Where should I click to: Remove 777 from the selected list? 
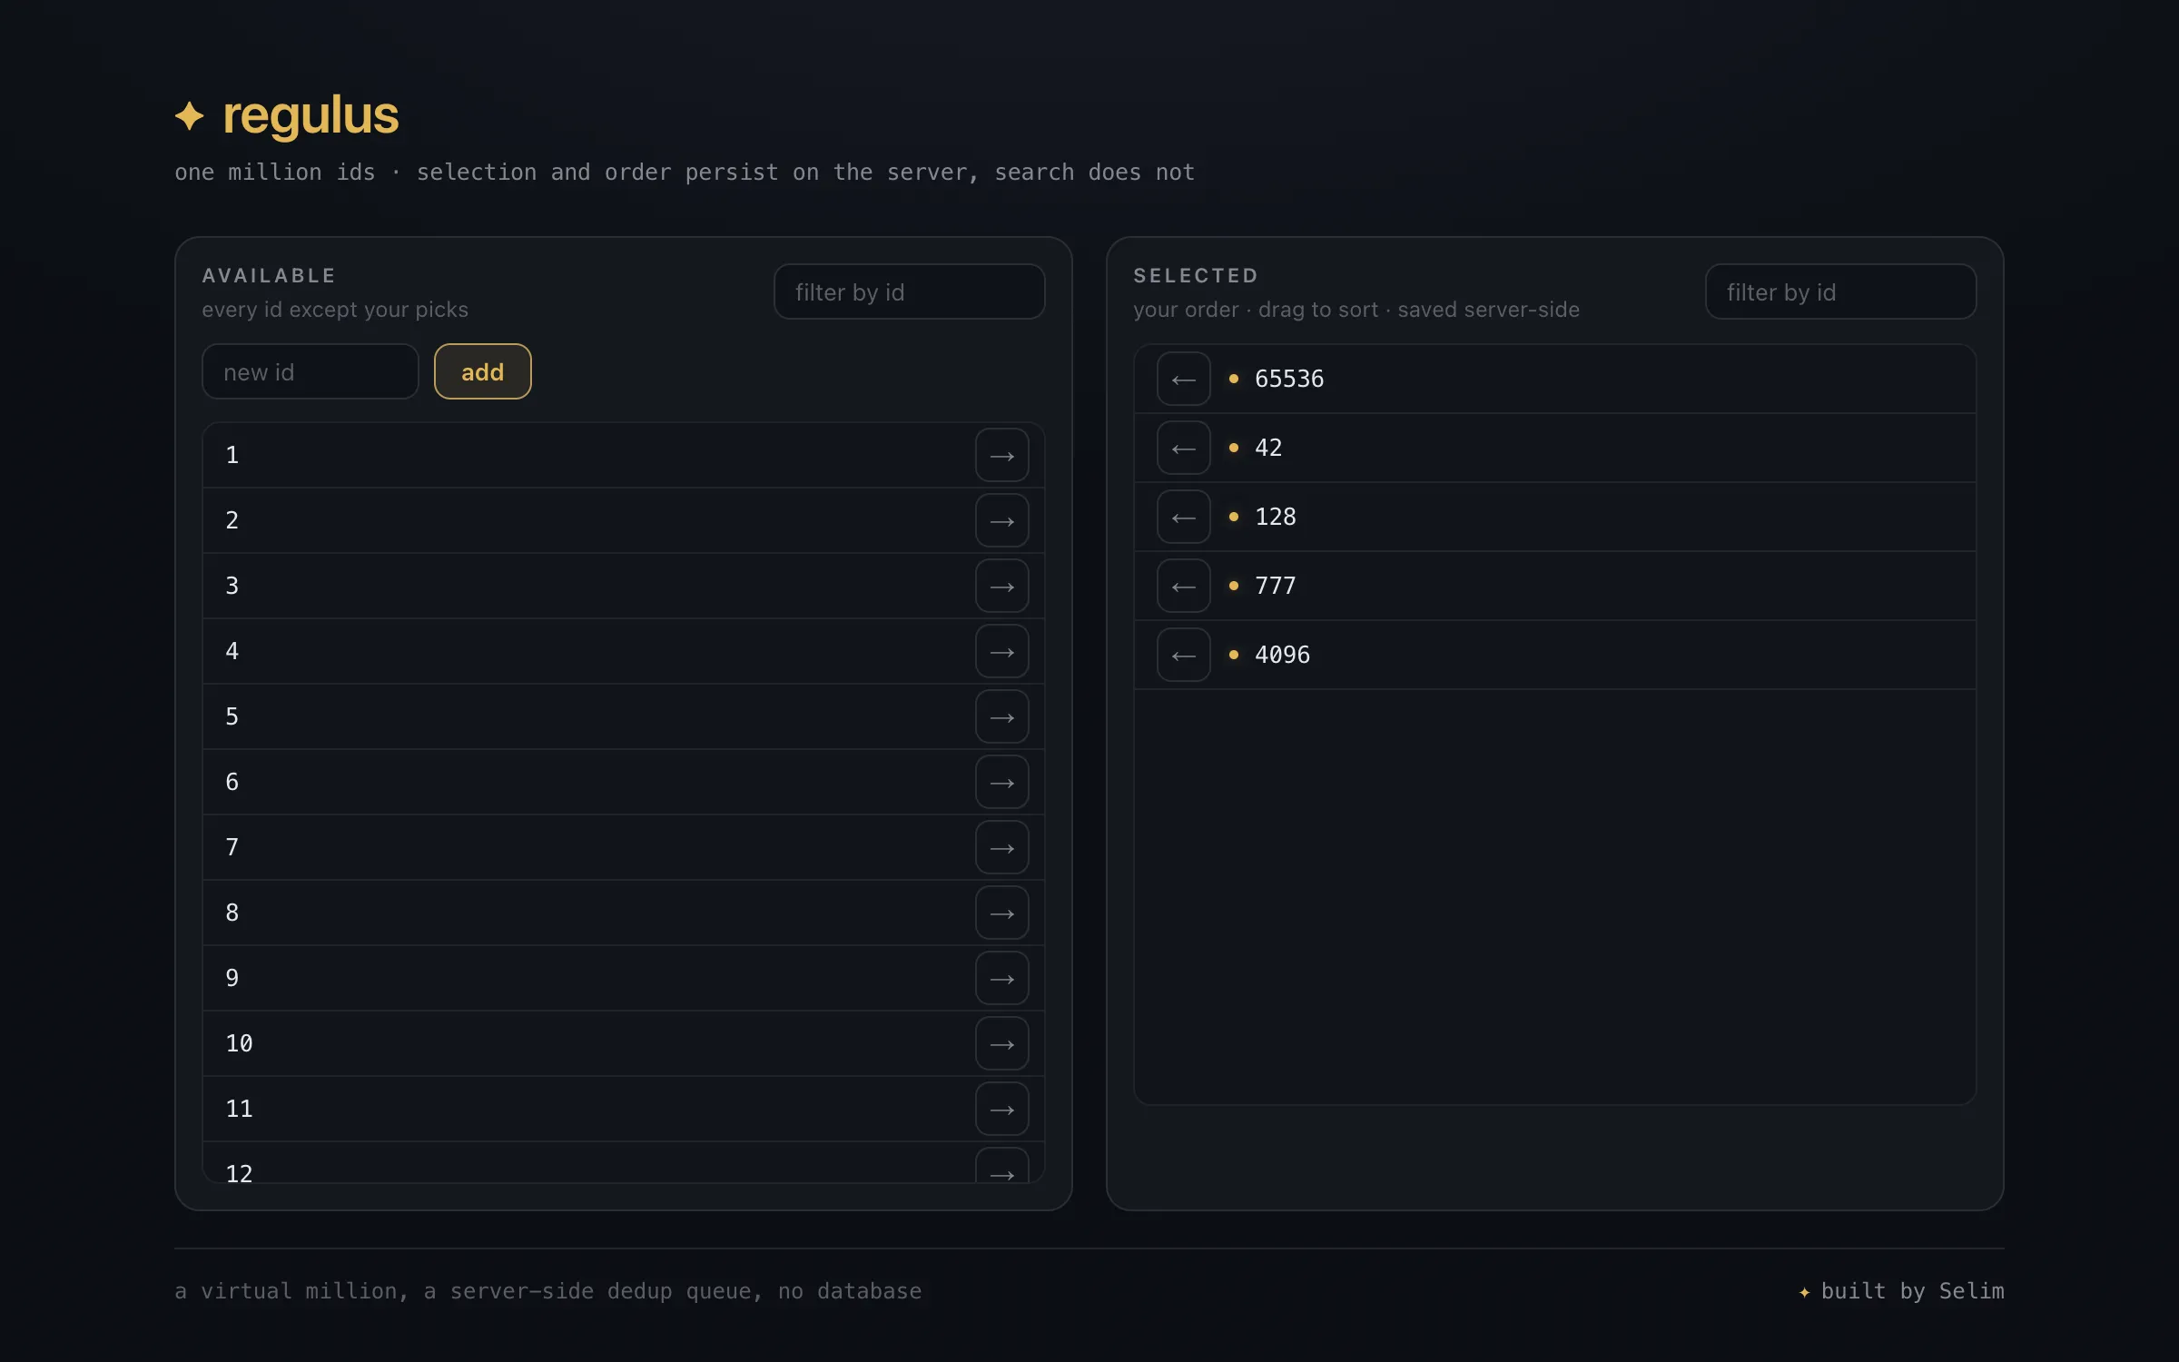pyautogui.click(x=1183, y=586)
